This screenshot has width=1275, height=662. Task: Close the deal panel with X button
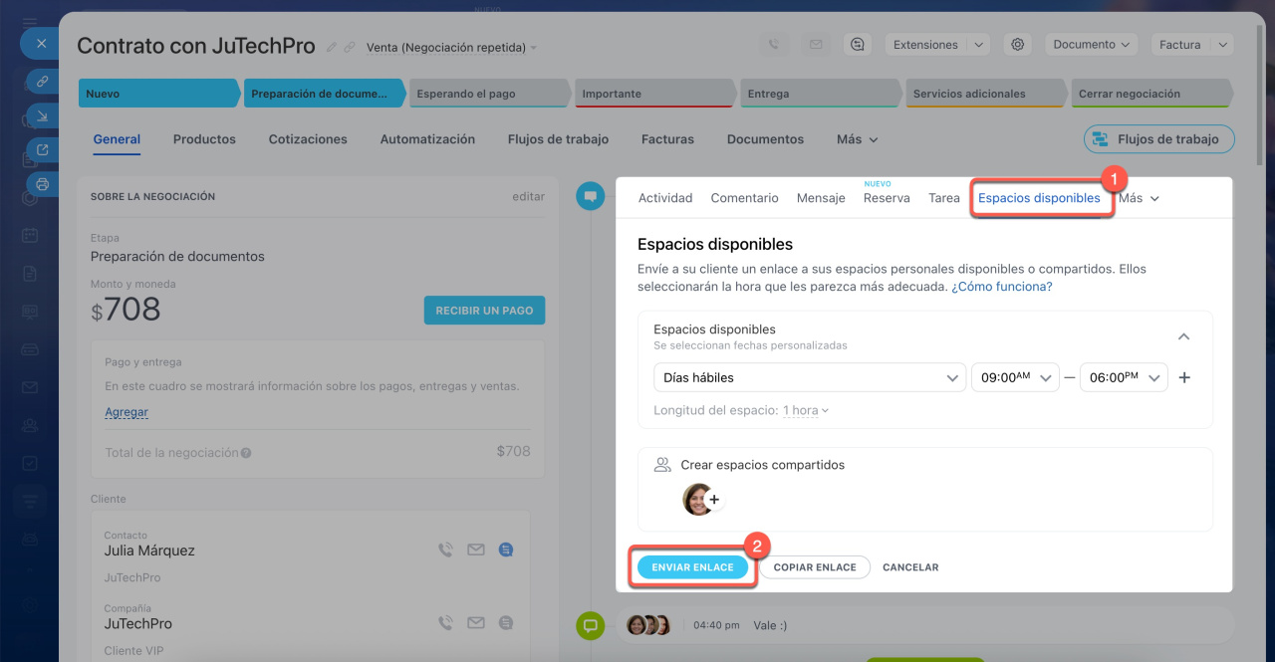(41, 44)
